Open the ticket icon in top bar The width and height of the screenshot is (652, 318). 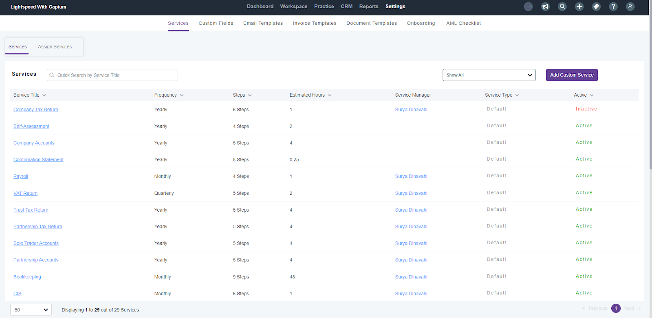tap(596, 7)
